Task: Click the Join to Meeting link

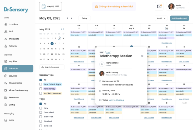Action: point(116,100)
